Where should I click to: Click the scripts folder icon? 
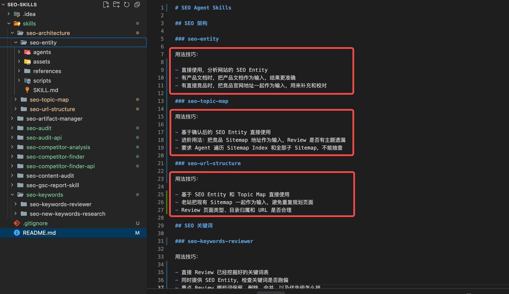(x=27, y=81)
